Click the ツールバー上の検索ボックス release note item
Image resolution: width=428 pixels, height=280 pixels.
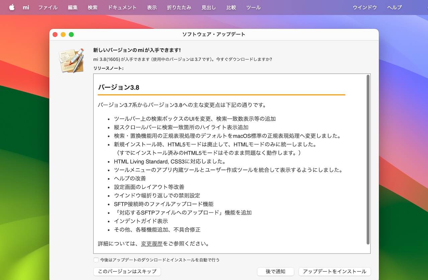(x=195, y=119)
